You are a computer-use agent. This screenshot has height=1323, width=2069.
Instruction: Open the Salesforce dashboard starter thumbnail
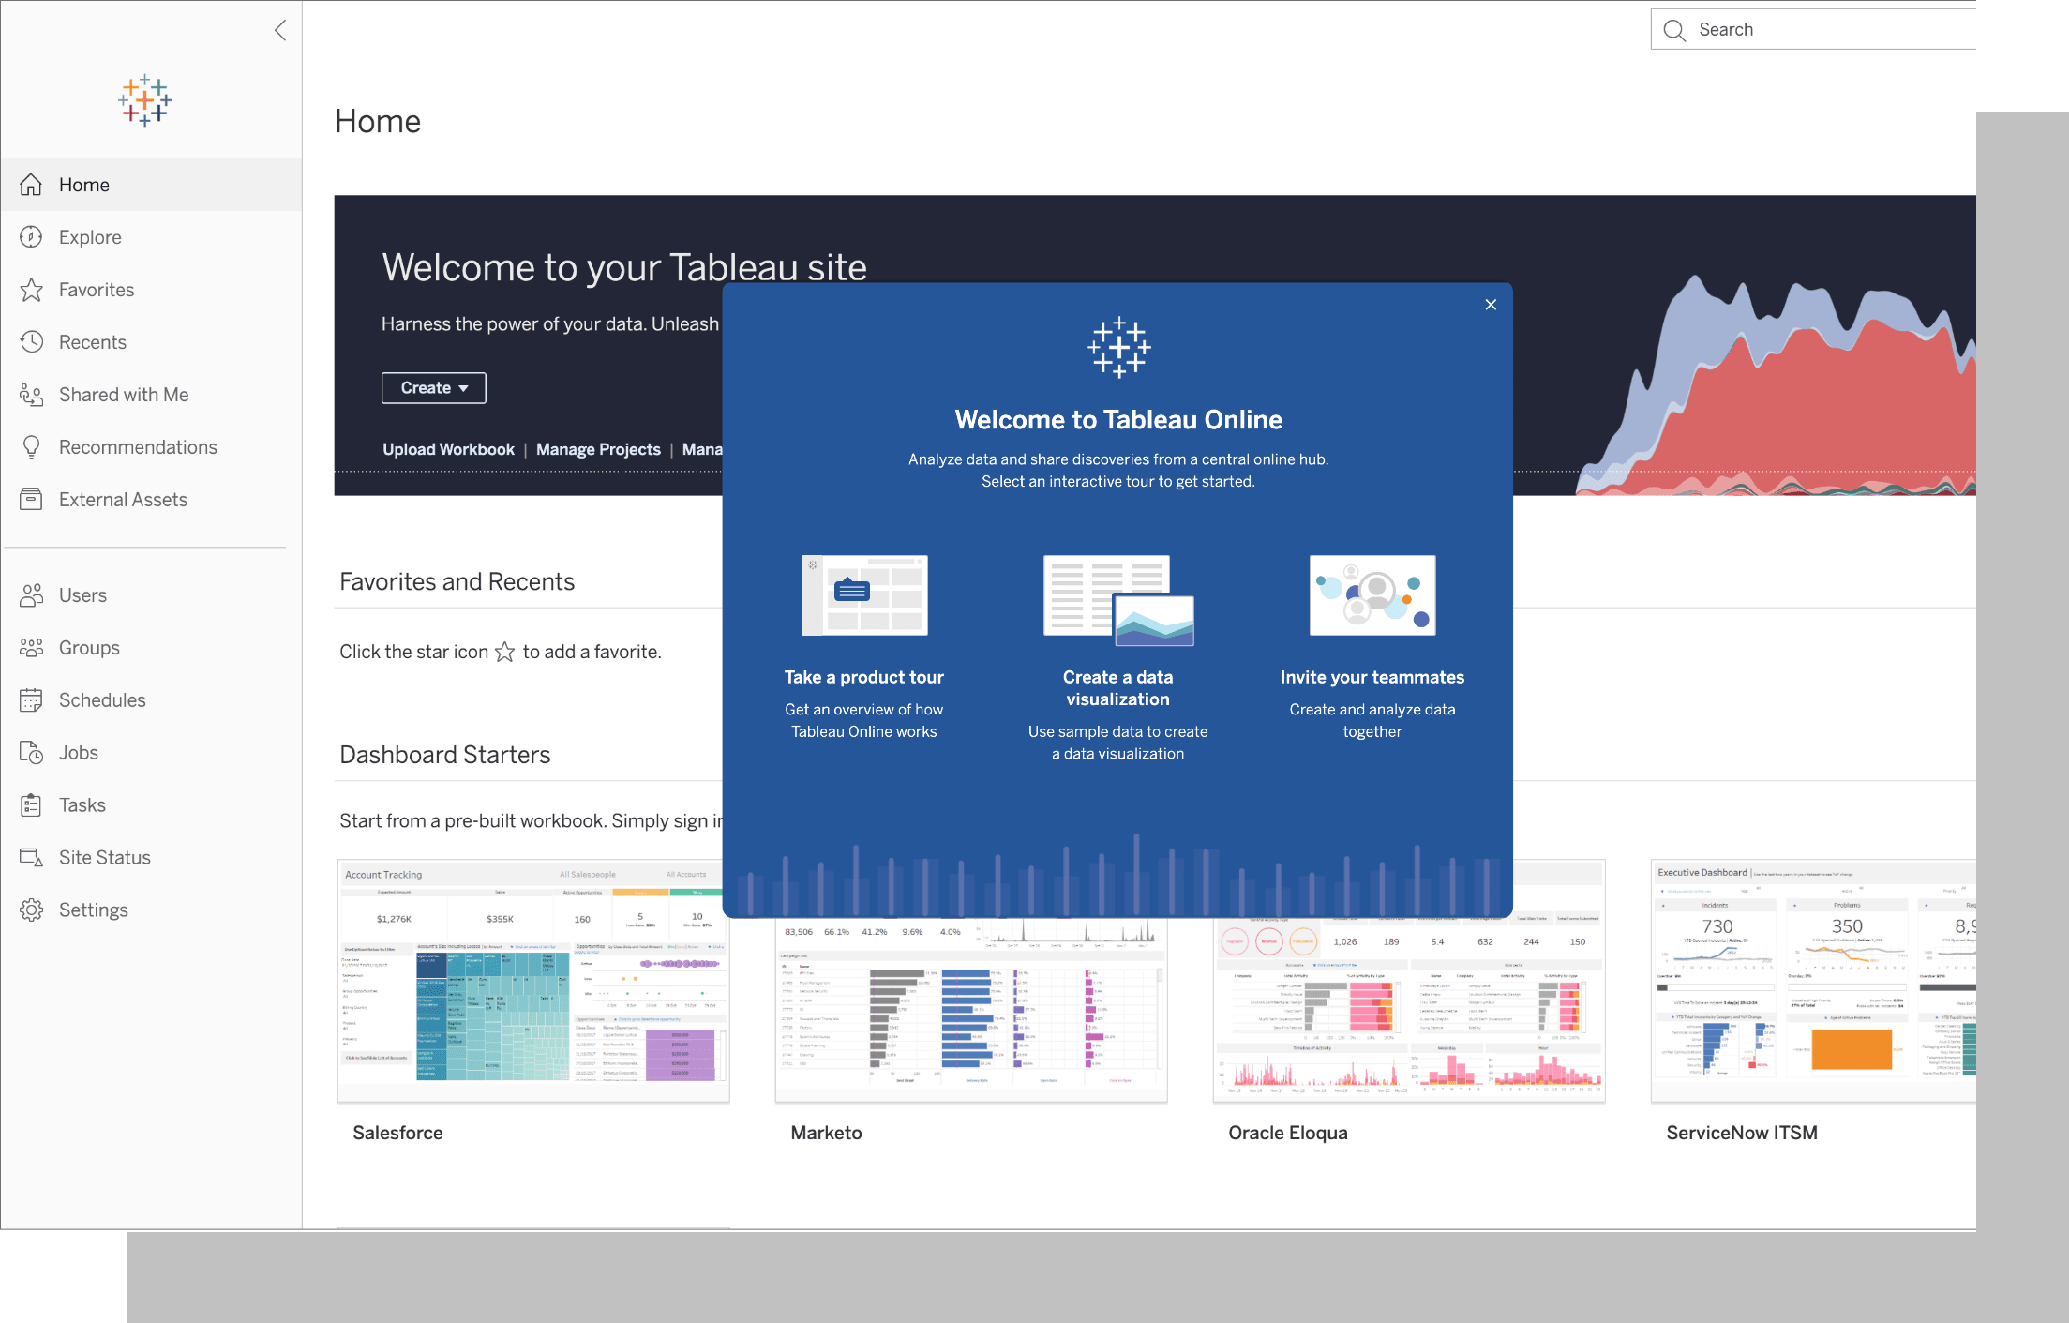(533, 981)
